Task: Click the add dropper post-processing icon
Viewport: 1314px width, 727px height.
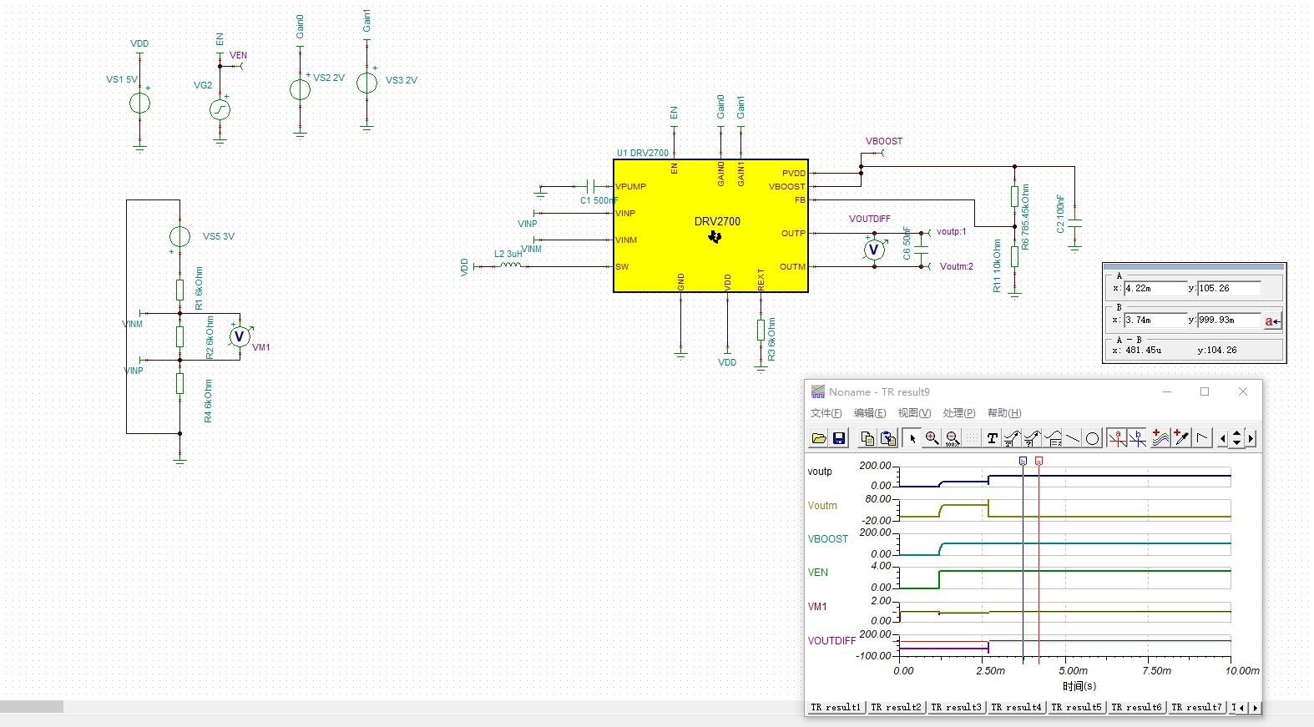Action: click(1181, 438)
